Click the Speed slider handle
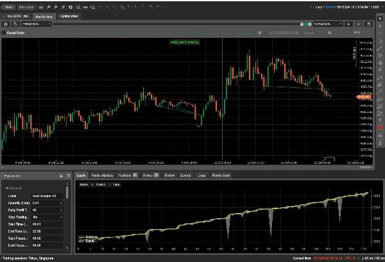 (330, 33)
